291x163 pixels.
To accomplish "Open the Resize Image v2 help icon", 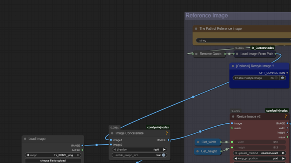I will click(x=286, y=116).
